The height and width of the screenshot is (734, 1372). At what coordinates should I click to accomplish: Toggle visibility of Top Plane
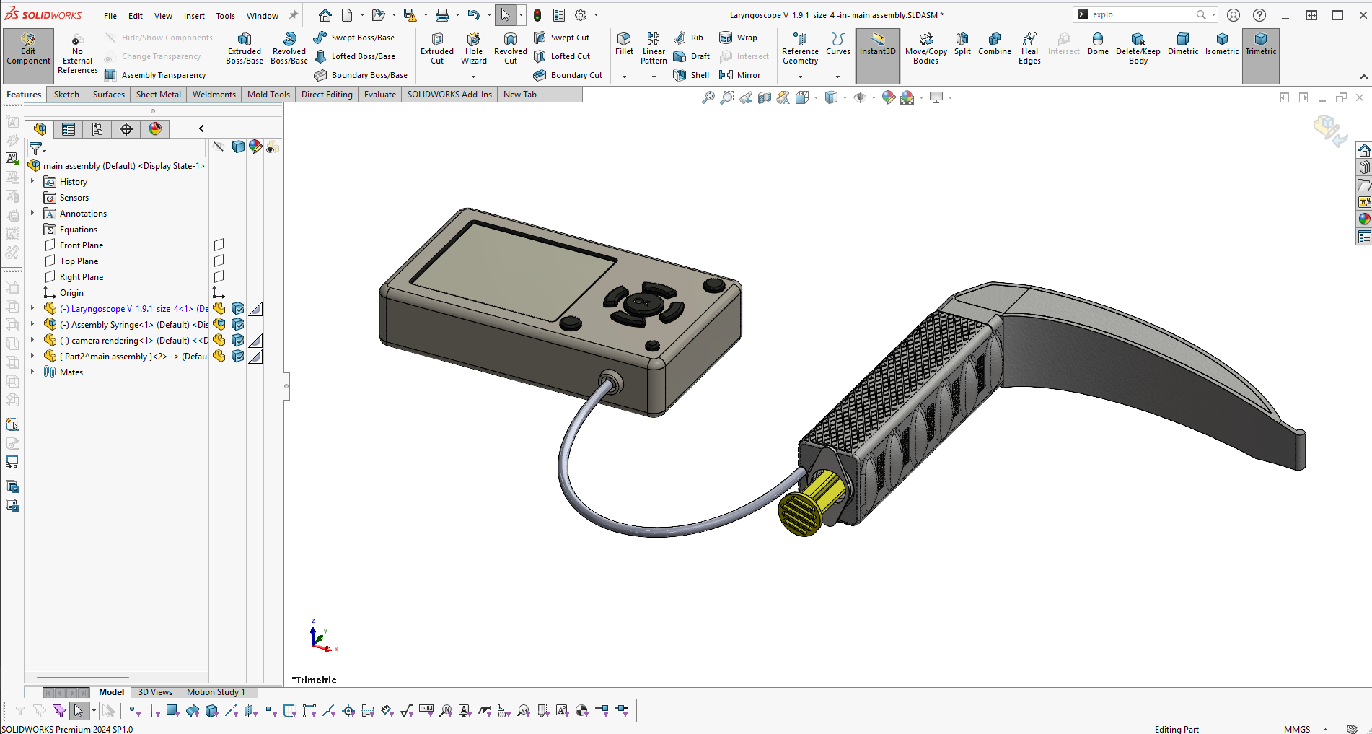pos(219,261)
